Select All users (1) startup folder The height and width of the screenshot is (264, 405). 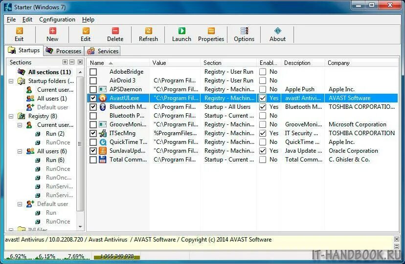click(52, 99)
